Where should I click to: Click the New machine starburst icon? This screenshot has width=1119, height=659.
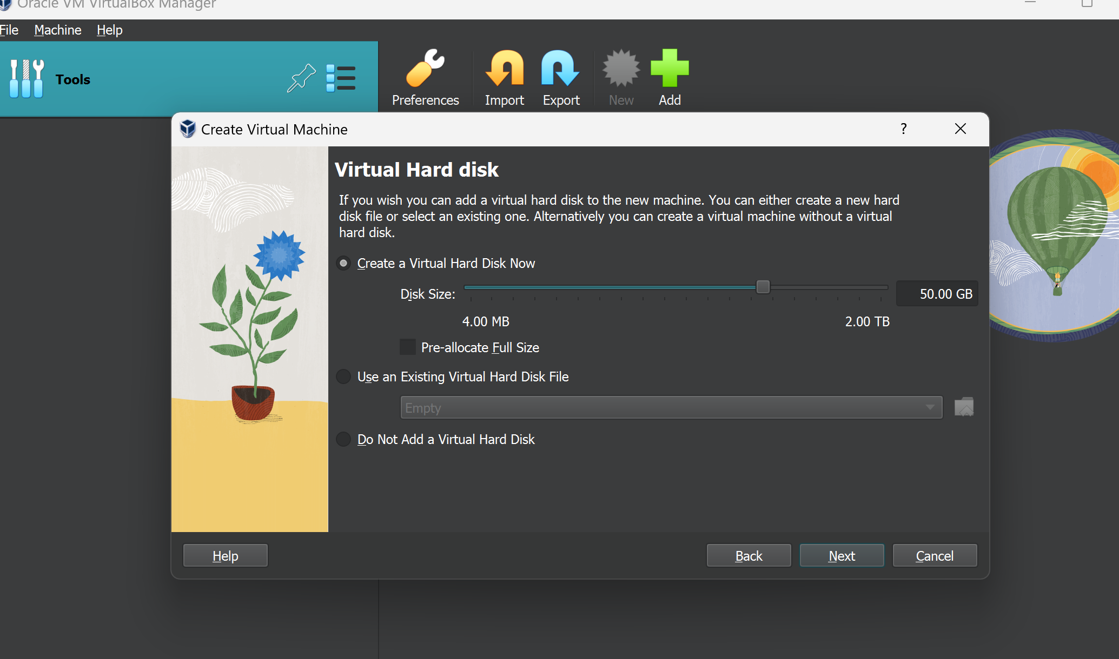[x=621, y=69]
